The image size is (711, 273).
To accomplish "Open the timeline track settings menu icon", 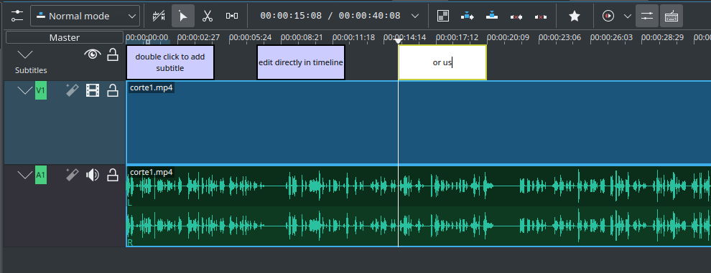I will tap(17, 16).
